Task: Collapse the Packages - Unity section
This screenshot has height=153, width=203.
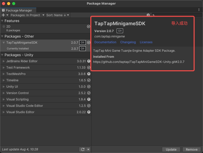Action: click(x=3, y=55)
